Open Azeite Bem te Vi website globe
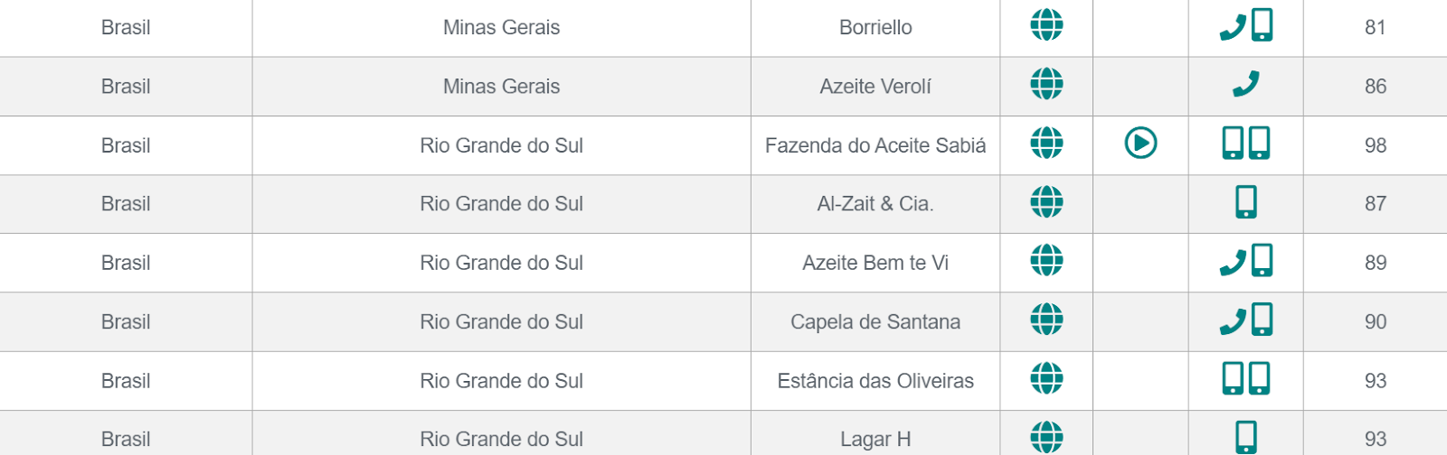Image resolution: width=1447 pixels, height=455 pixels. pos(1046,261)
